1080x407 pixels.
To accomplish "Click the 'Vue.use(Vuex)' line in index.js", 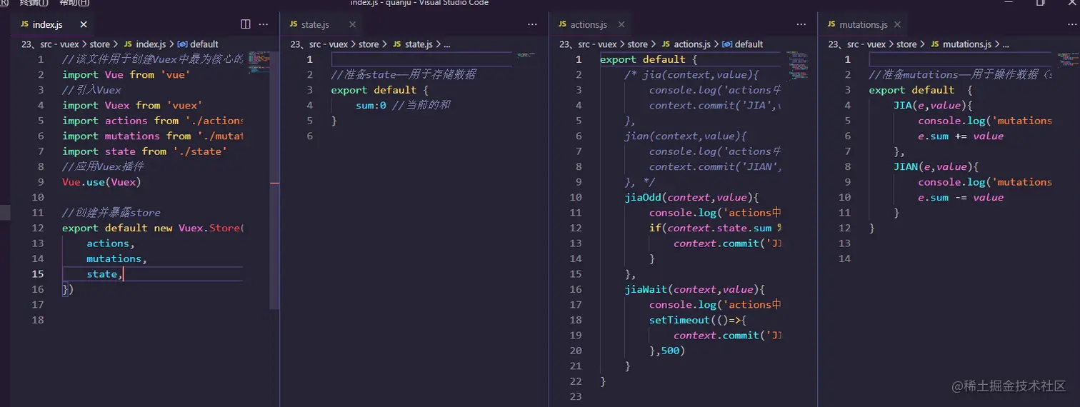I will pos(101,182).
